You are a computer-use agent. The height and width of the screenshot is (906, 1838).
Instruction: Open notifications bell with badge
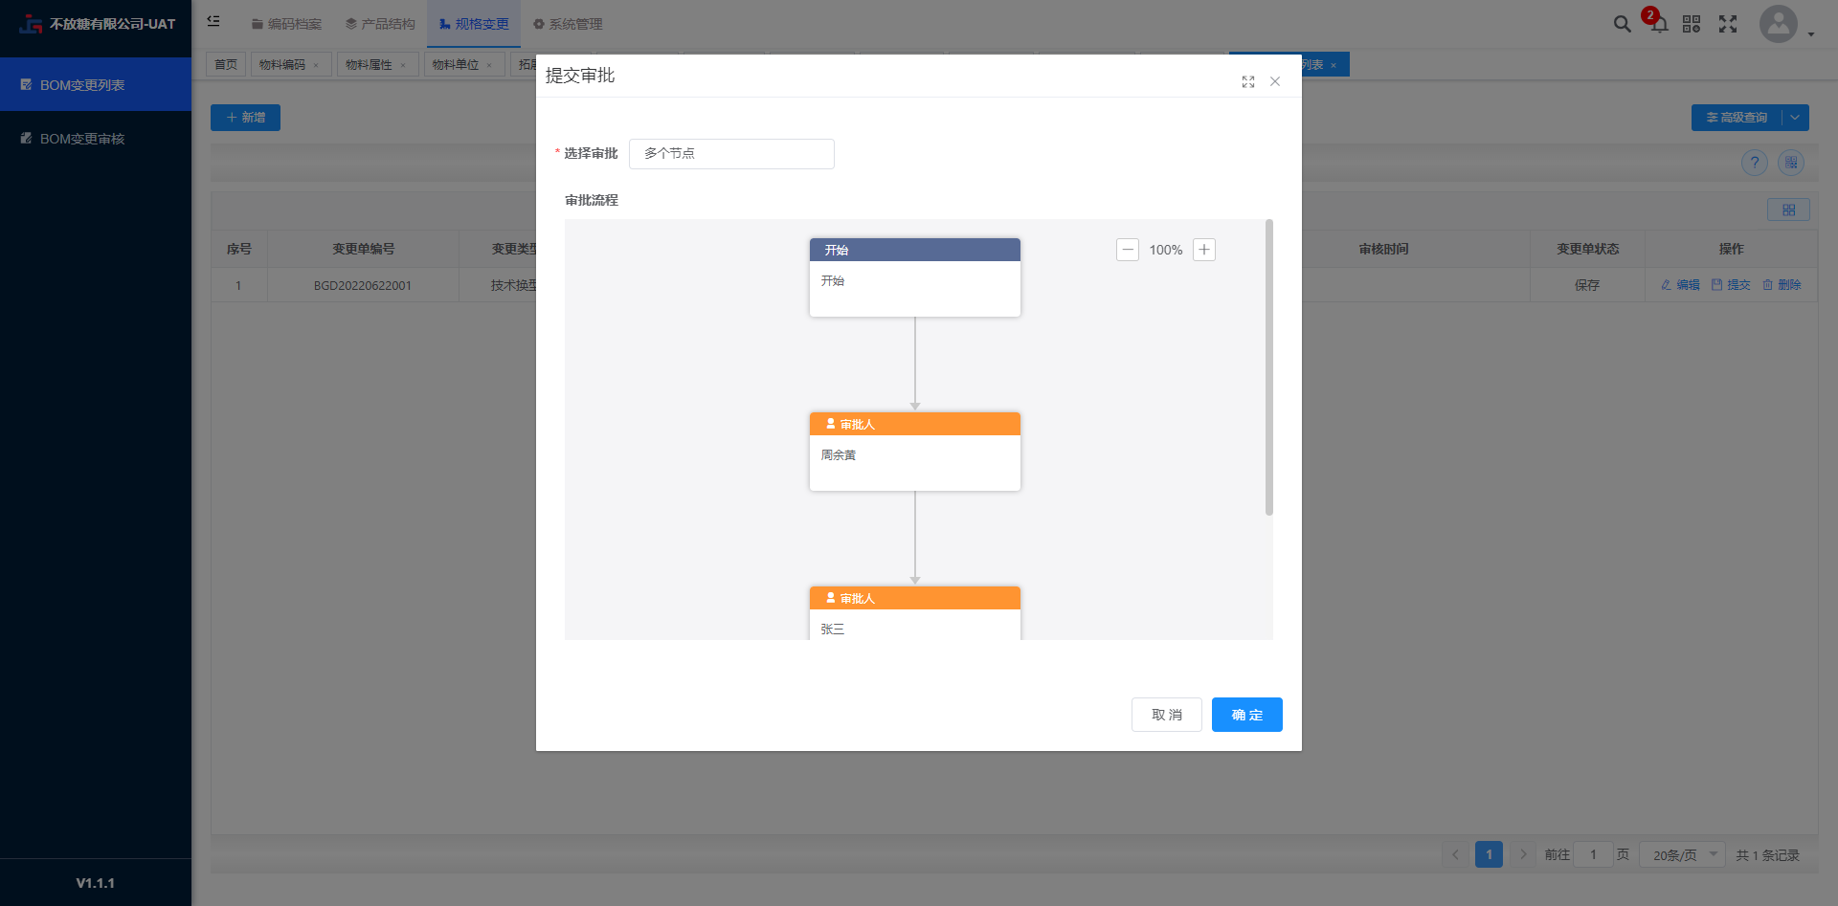click(x=1659, y=24)
